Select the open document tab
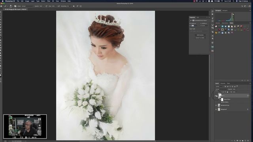The width and height of the screenshot is (253, 142). 16,9
